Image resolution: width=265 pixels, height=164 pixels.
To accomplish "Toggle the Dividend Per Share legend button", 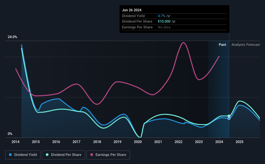I will [x=64, y=155].
